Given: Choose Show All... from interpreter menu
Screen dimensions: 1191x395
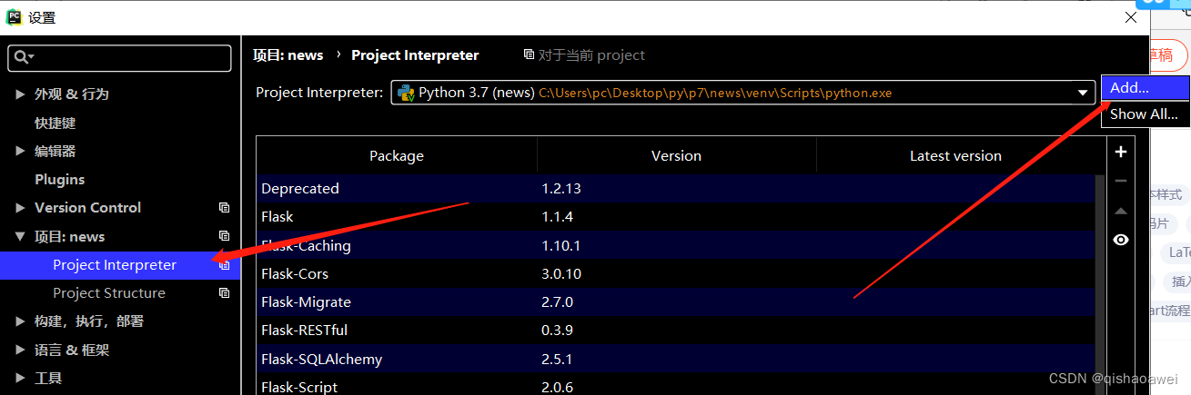Looking at the screenshot, I should tap(1143, 114).
